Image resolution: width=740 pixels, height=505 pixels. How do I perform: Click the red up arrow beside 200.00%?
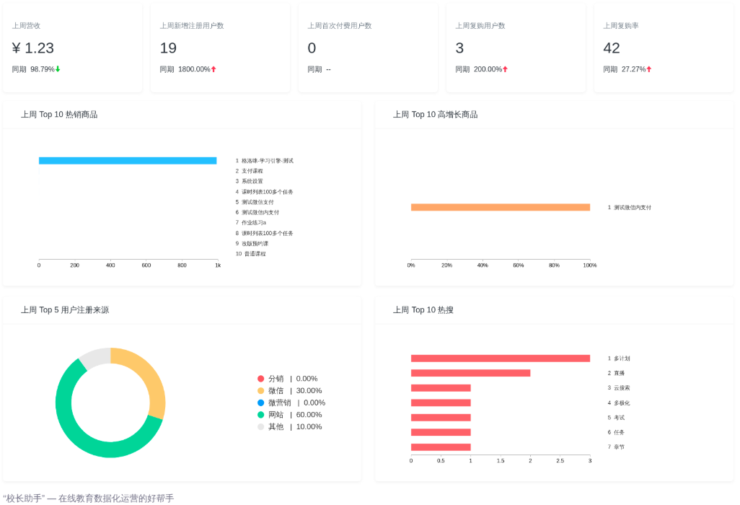[x=505, y=69]
